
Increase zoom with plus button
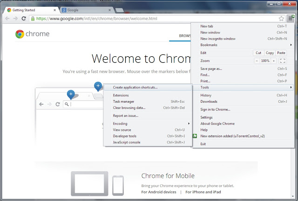274,61
